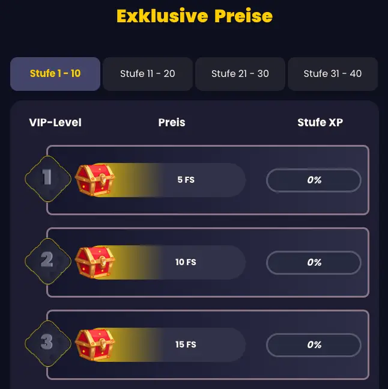This screenshot has width=388, height=389.
Task: Click the level 2 diamond badge
Action: click(48, 261)
